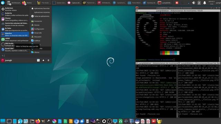Select Aplicaciones favoritas category

point(40,8)
